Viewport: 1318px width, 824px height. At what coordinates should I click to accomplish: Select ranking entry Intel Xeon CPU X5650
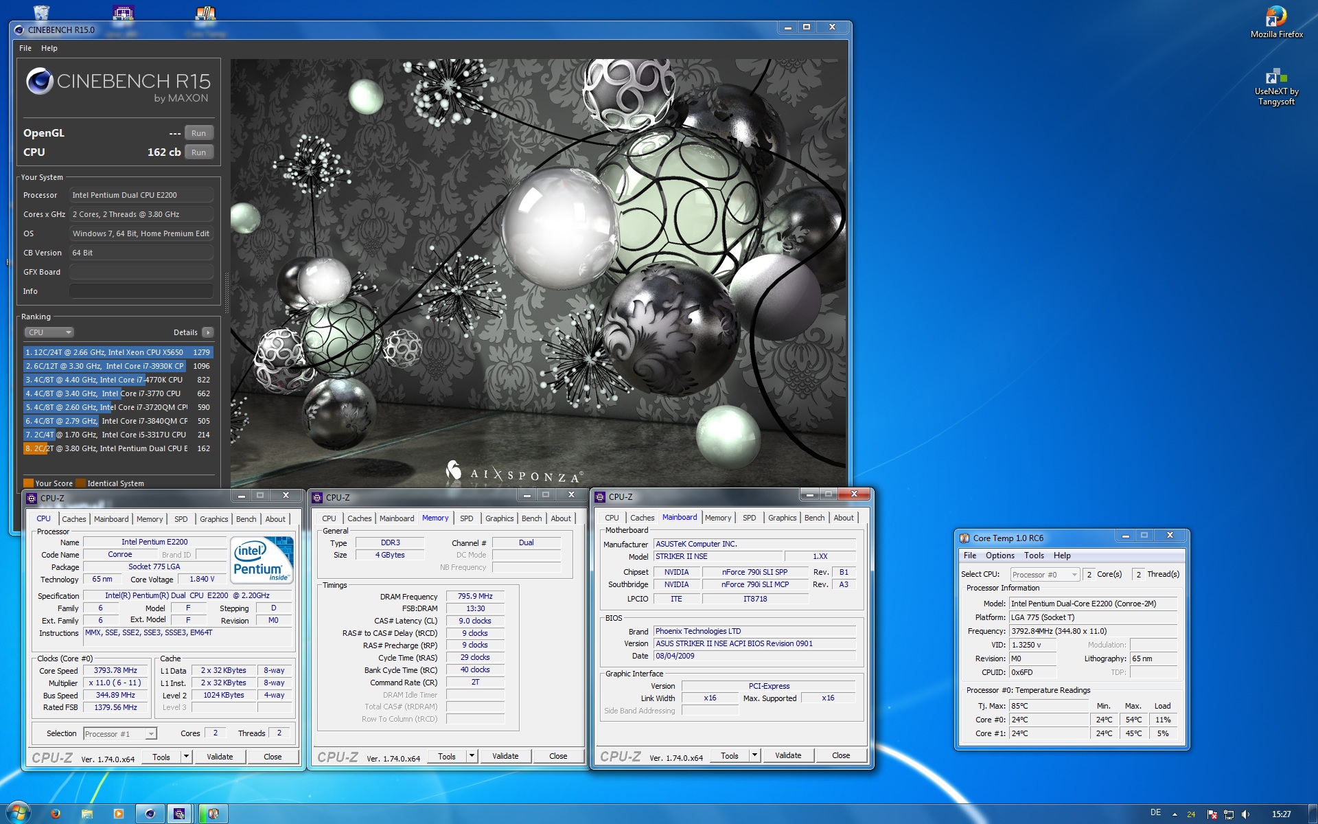118,352
